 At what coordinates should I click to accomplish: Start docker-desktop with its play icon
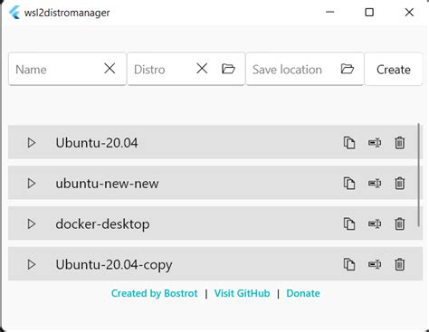tap(32, 224)
